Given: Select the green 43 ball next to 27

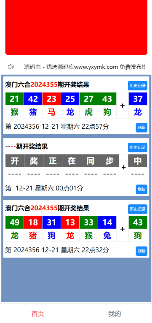Looking at the screenshot, I should point(107,99).
